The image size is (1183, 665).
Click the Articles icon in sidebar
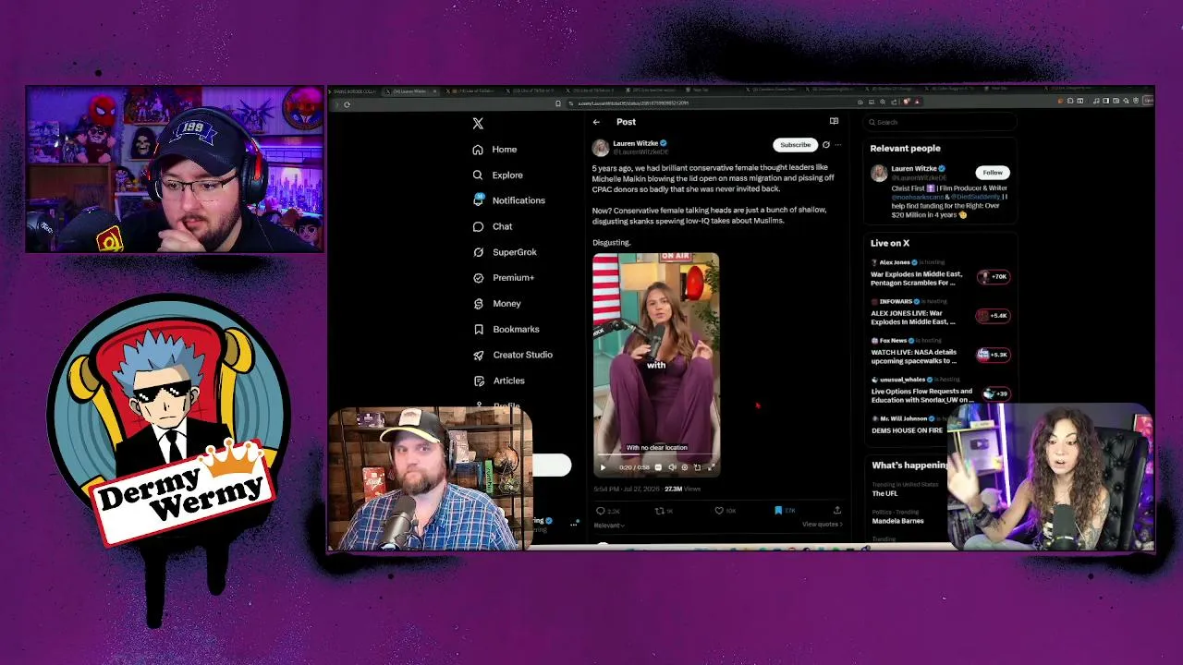click(478, 381)
